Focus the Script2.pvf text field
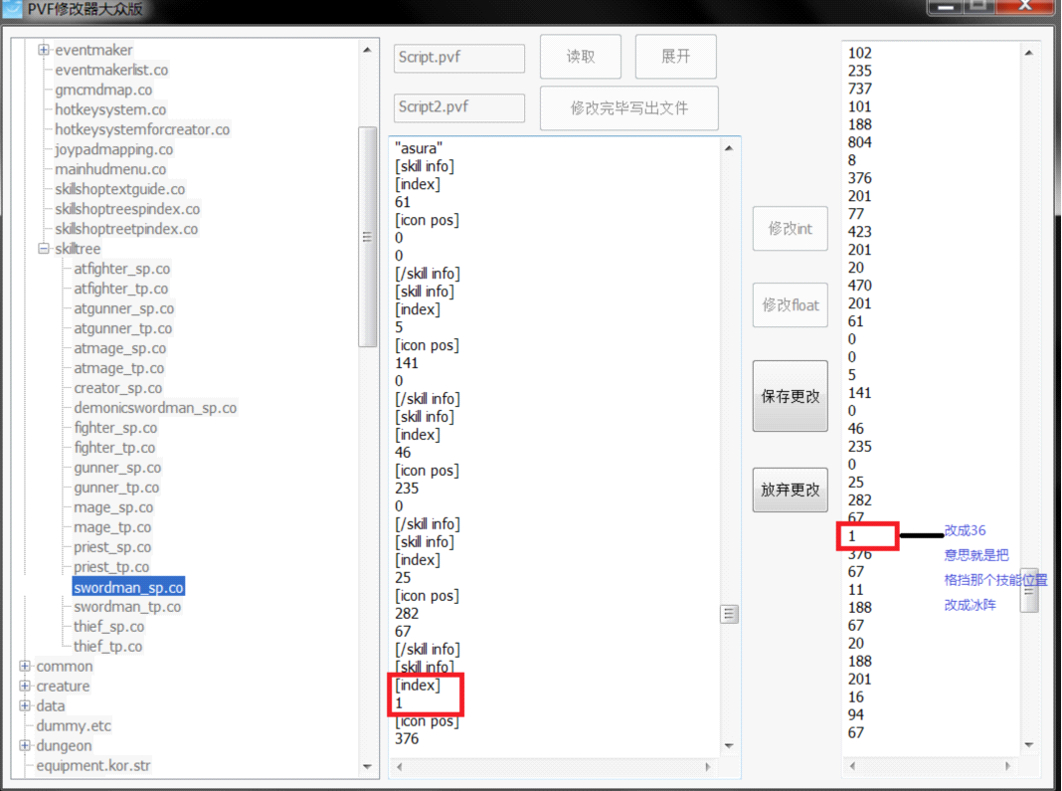 (x=458, y=107)
